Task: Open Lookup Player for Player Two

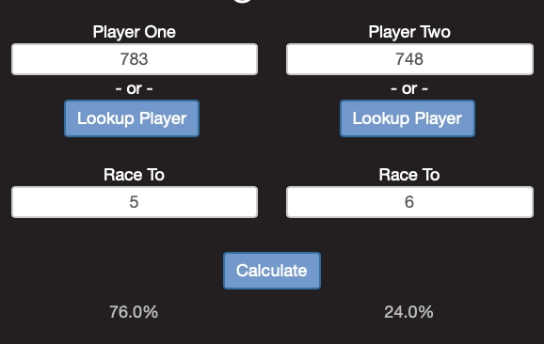Action: [408, 118]
